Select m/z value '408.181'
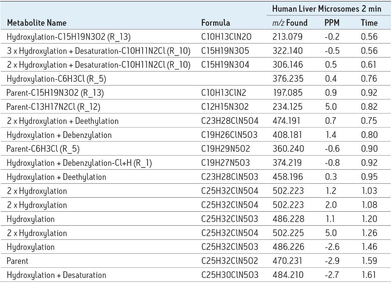 click(x=287, y=135)
